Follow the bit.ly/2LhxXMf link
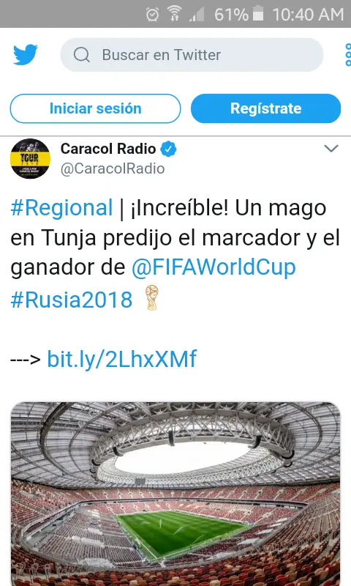The height and width of the screenshot is (586, 351). click(121, 360)
